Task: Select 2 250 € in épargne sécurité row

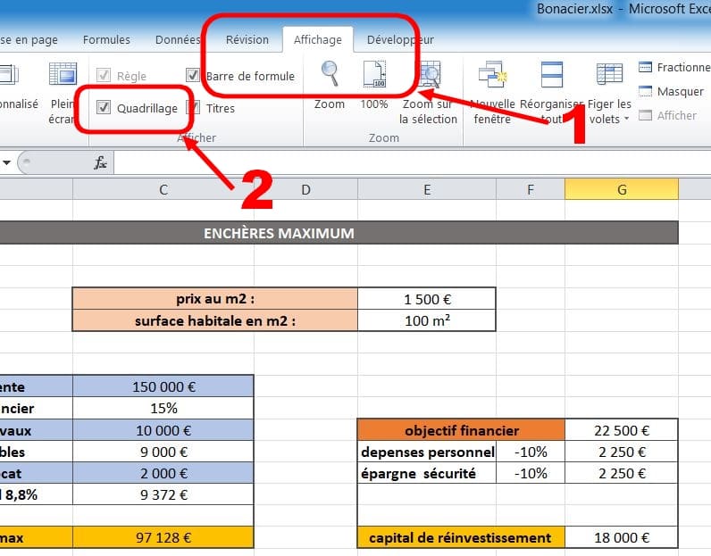Action: (622, 473)
